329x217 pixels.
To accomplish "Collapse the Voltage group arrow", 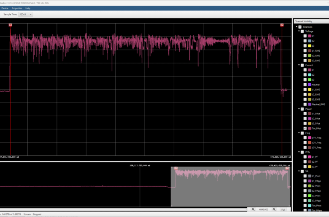I will coord(299,31).
